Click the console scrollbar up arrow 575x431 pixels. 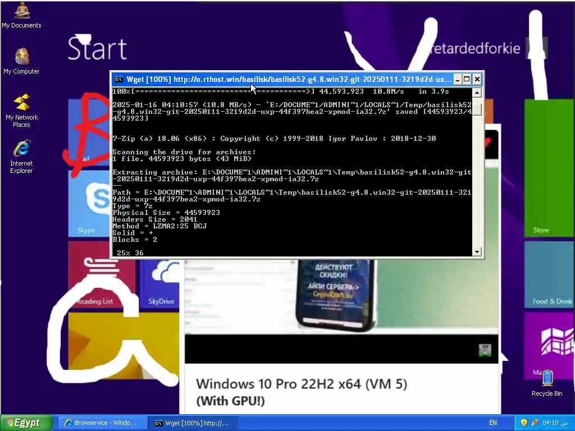(477, 93)
